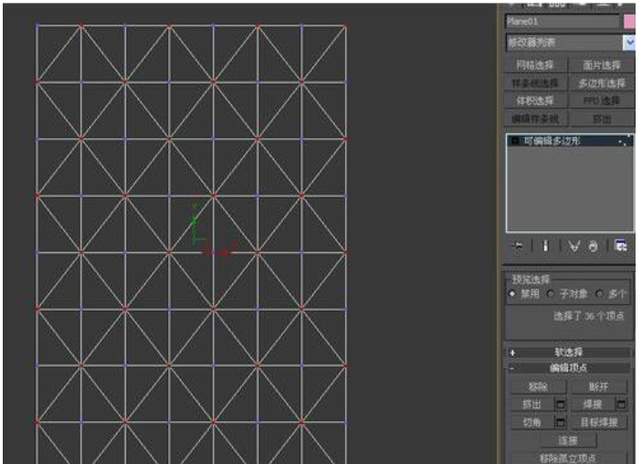The image size is (642, 464).
Task: Click the Plane01 object name field
Action: [x=562, y=21]
